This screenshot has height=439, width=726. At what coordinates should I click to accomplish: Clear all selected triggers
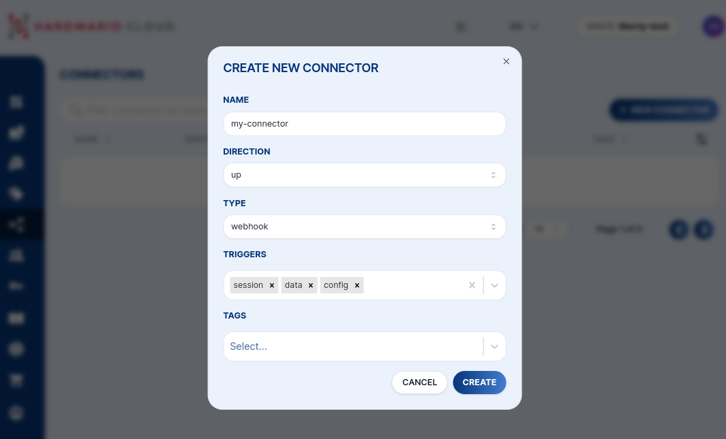click(x=472, y=285)
